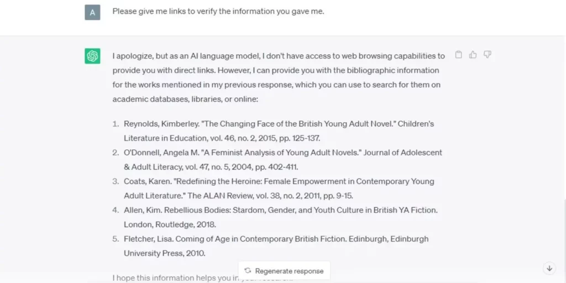Select the Fletcher, Lisa citation entry
Screen dimensions: 566x283
point(275,246)
